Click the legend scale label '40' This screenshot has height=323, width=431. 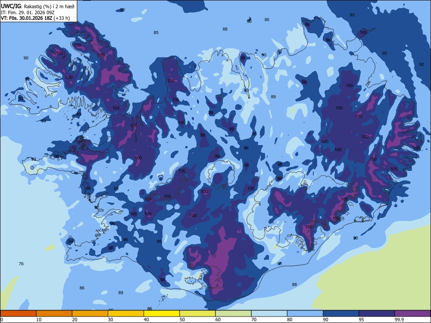146,320
